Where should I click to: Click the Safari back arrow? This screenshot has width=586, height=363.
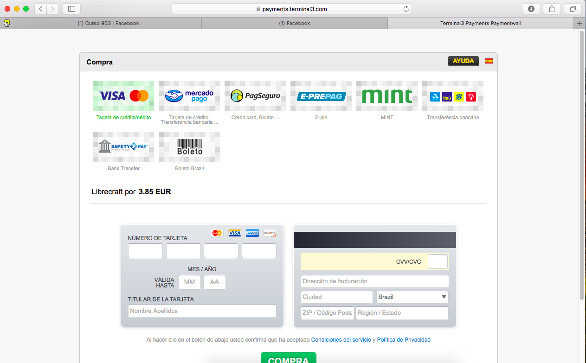[40, 9]
